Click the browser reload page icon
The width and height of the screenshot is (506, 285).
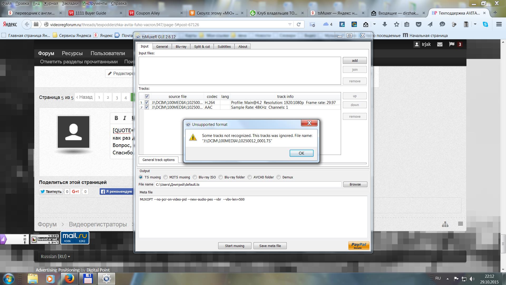point(299,25)
